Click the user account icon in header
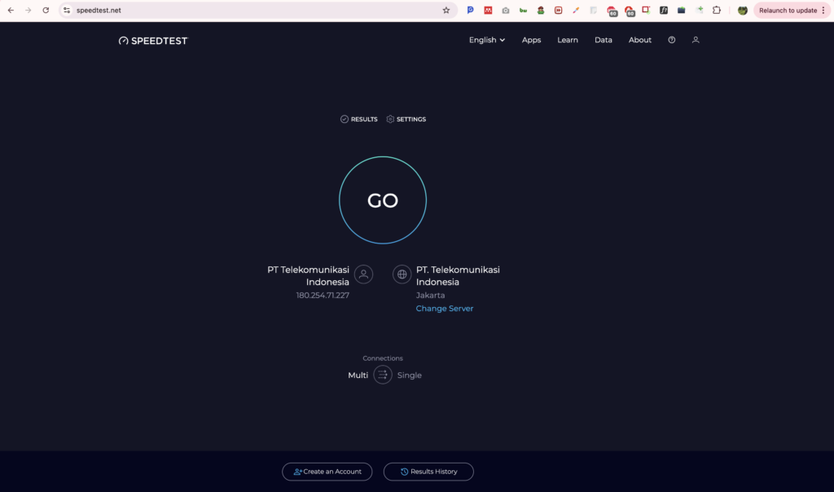 [x=696, y=40]
